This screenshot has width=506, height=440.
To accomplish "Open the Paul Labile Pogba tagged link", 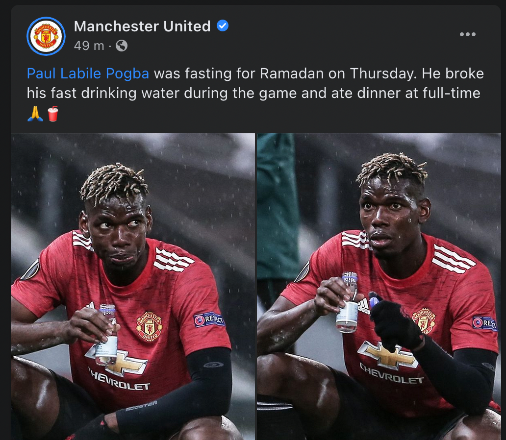I will (x=88, y=73).
